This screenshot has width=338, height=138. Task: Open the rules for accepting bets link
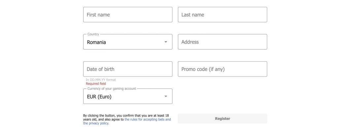click(x=148, y=120)
